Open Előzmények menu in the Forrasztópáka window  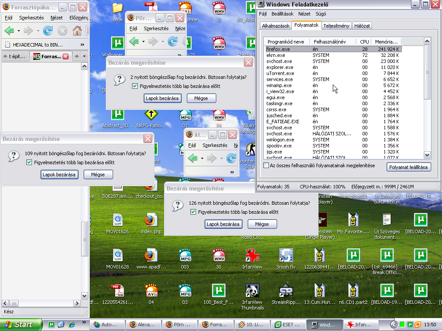click(79, 18)
